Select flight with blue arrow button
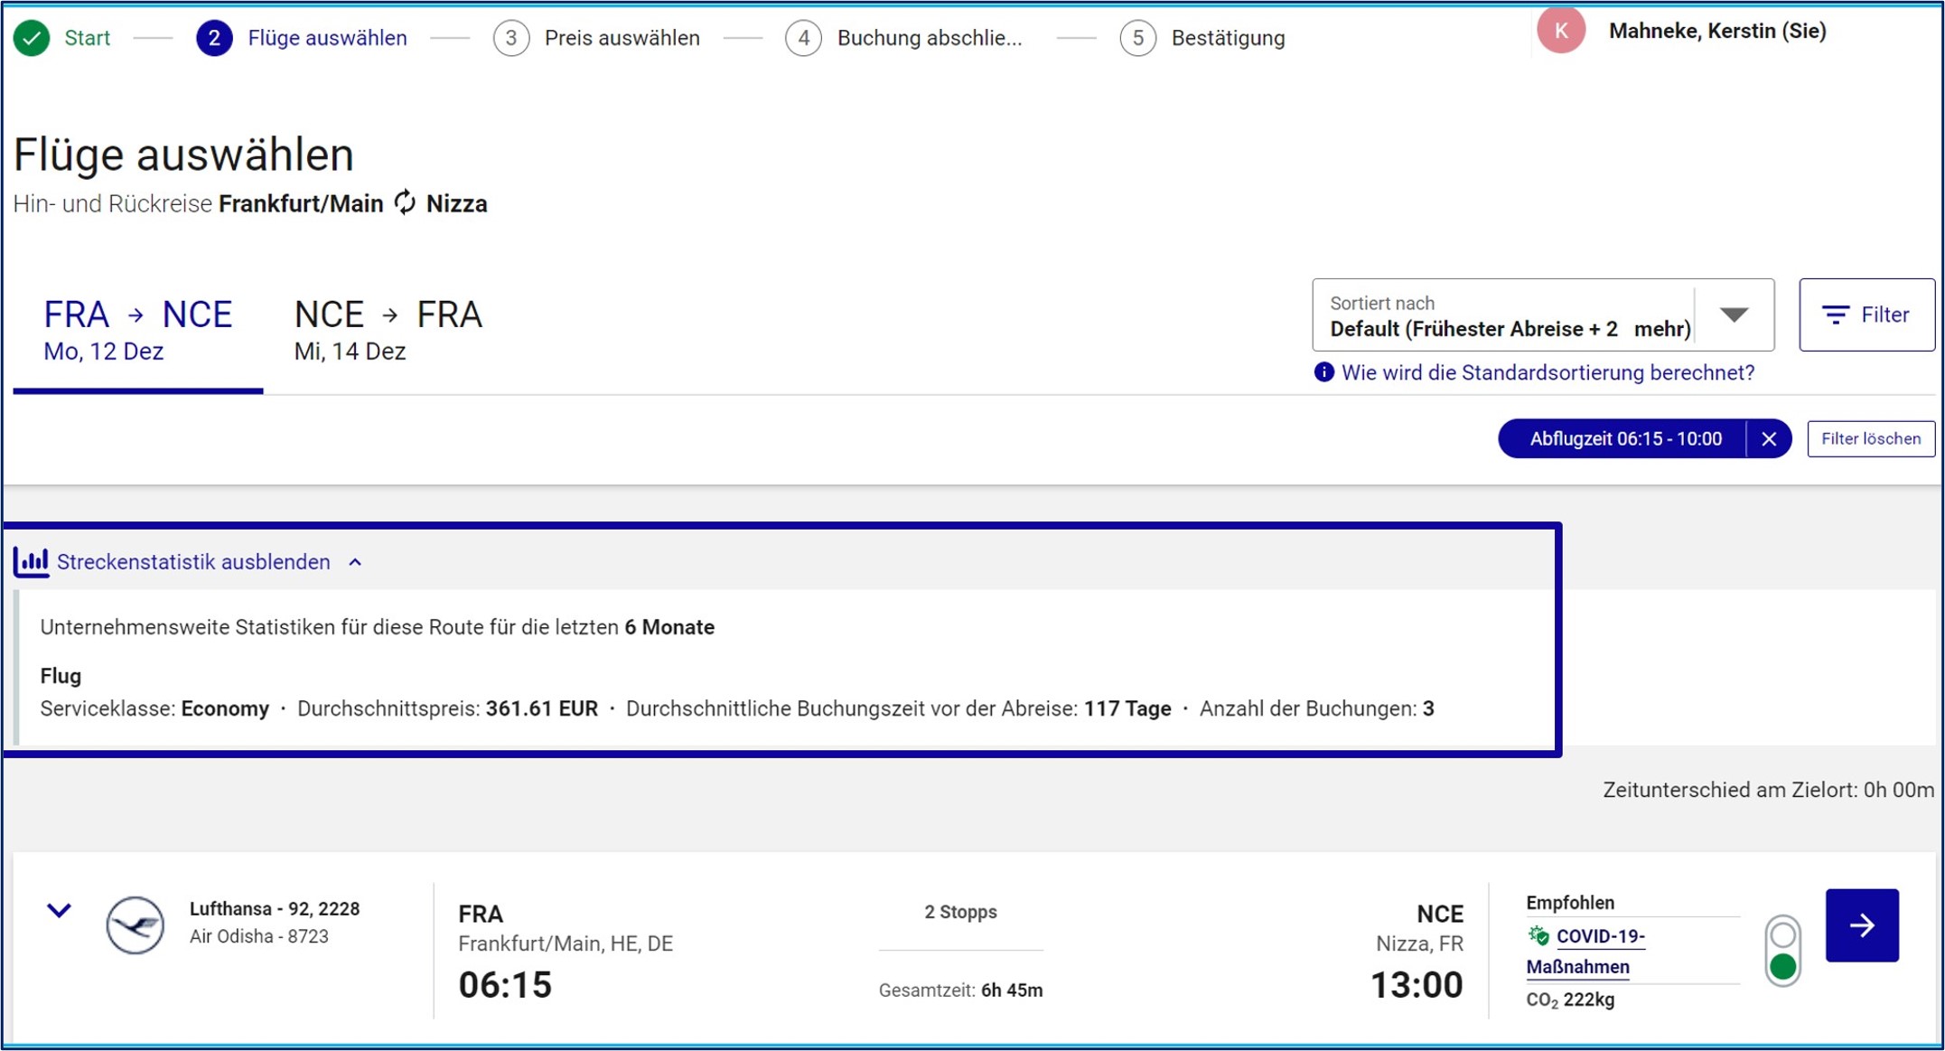 (x=1861, y=924)
